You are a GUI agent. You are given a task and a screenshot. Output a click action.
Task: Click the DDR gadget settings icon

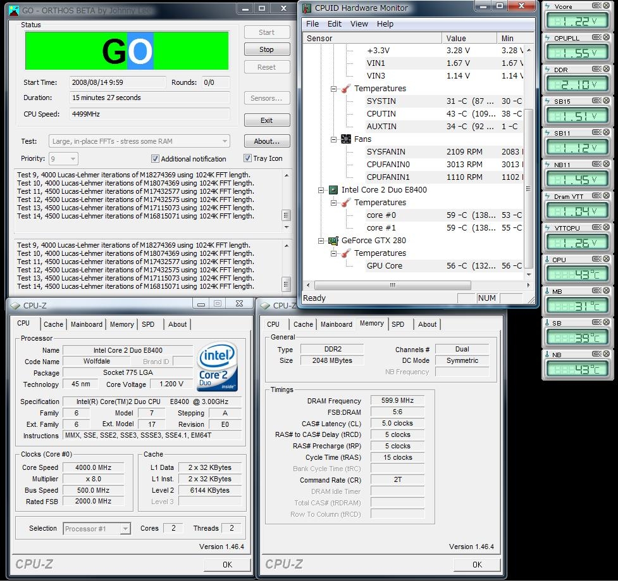(597, 70)
